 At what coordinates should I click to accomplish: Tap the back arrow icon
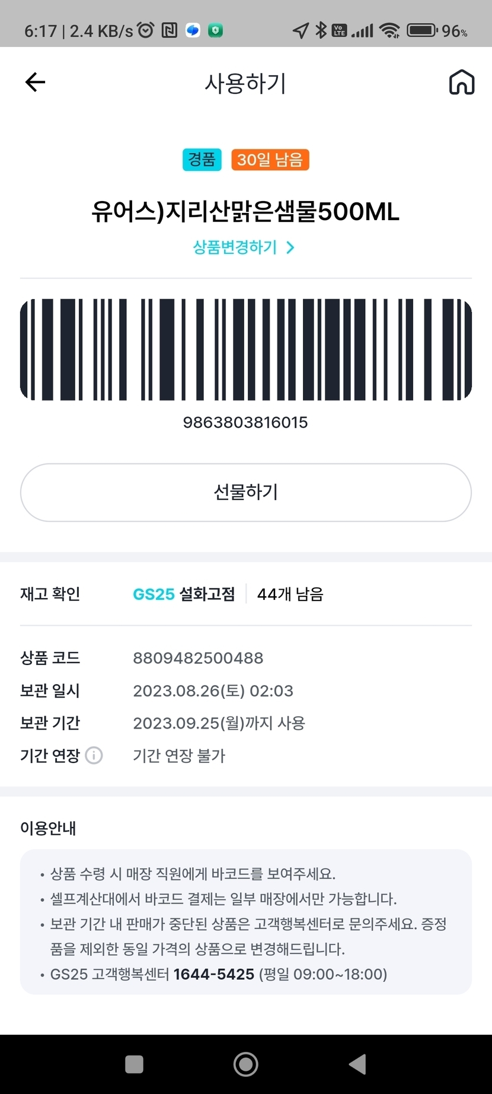(36, 82)
